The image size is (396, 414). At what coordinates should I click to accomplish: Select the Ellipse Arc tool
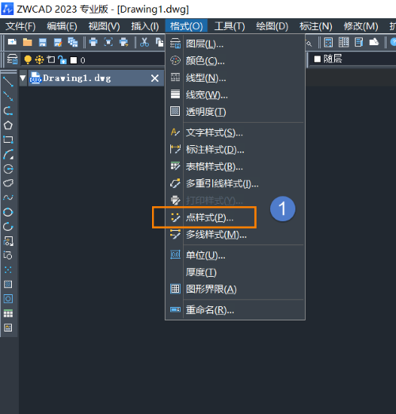(x=8, y=227)
